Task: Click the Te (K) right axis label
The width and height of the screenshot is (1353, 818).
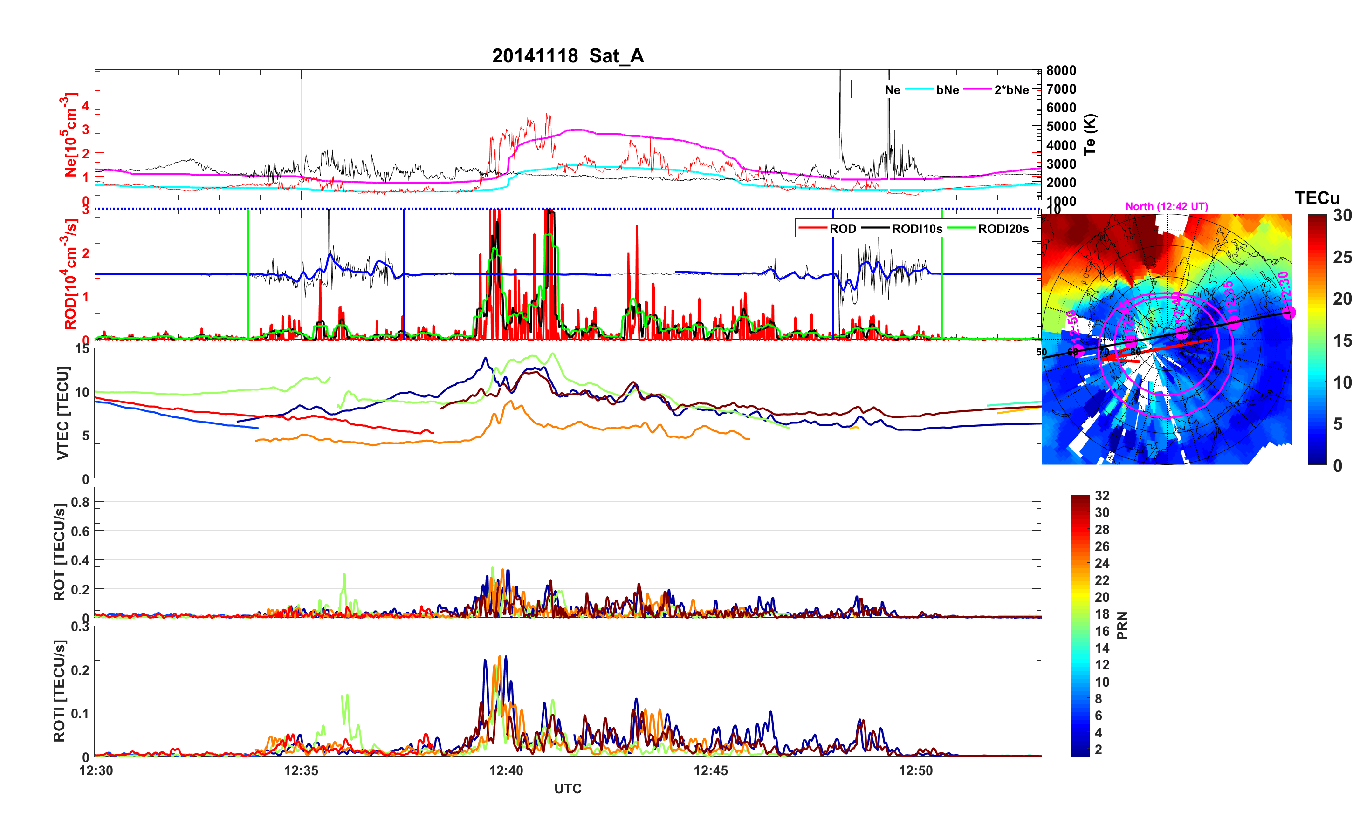Action: click(x=1090, y=135)
